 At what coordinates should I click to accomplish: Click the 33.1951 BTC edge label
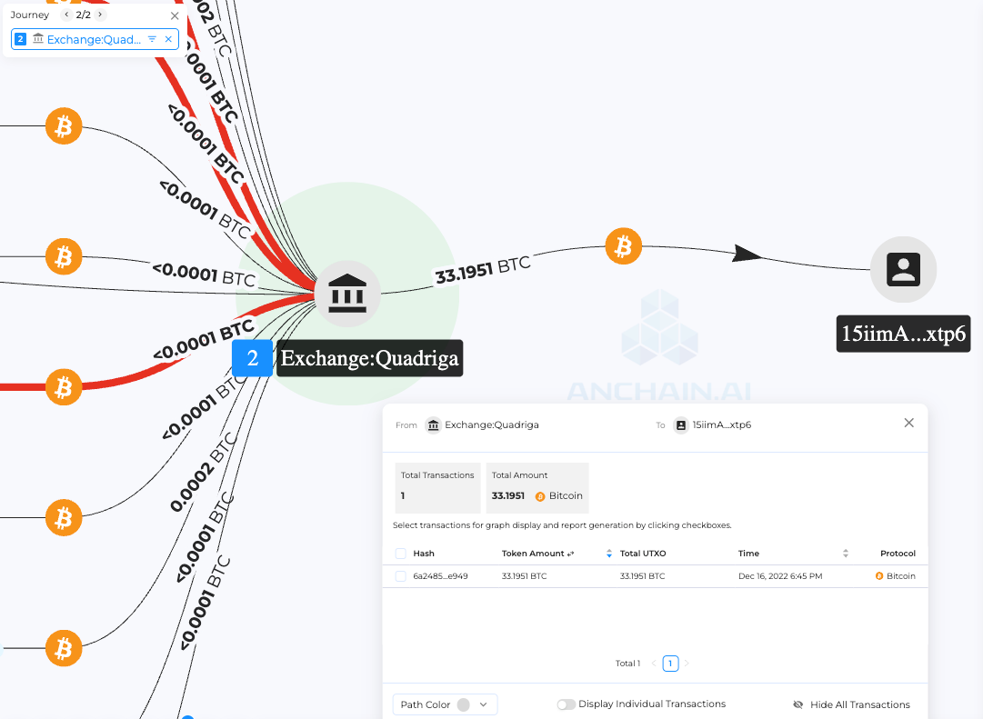coord(483,270)
